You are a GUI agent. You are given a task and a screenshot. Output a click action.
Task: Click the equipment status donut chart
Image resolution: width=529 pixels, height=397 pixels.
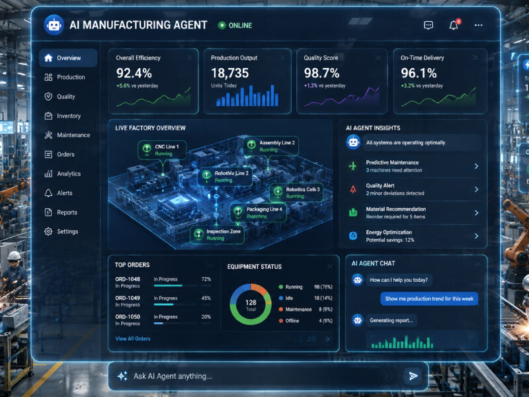point(251,304)
